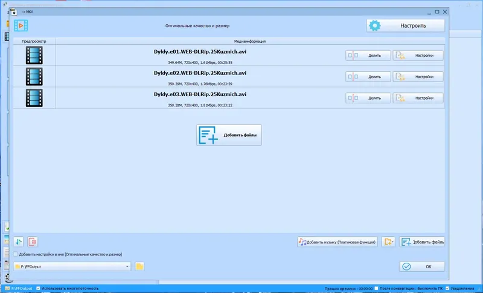Click the video format icon in dialog header
Screen dimensions: 483x293
point(21,25)
